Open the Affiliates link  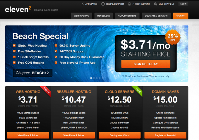[x=91, y=4]
